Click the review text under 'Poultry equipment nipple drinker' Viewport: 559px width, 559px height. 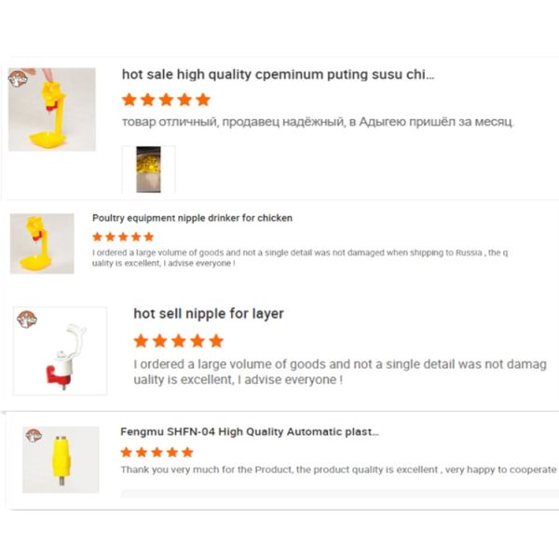298,257
